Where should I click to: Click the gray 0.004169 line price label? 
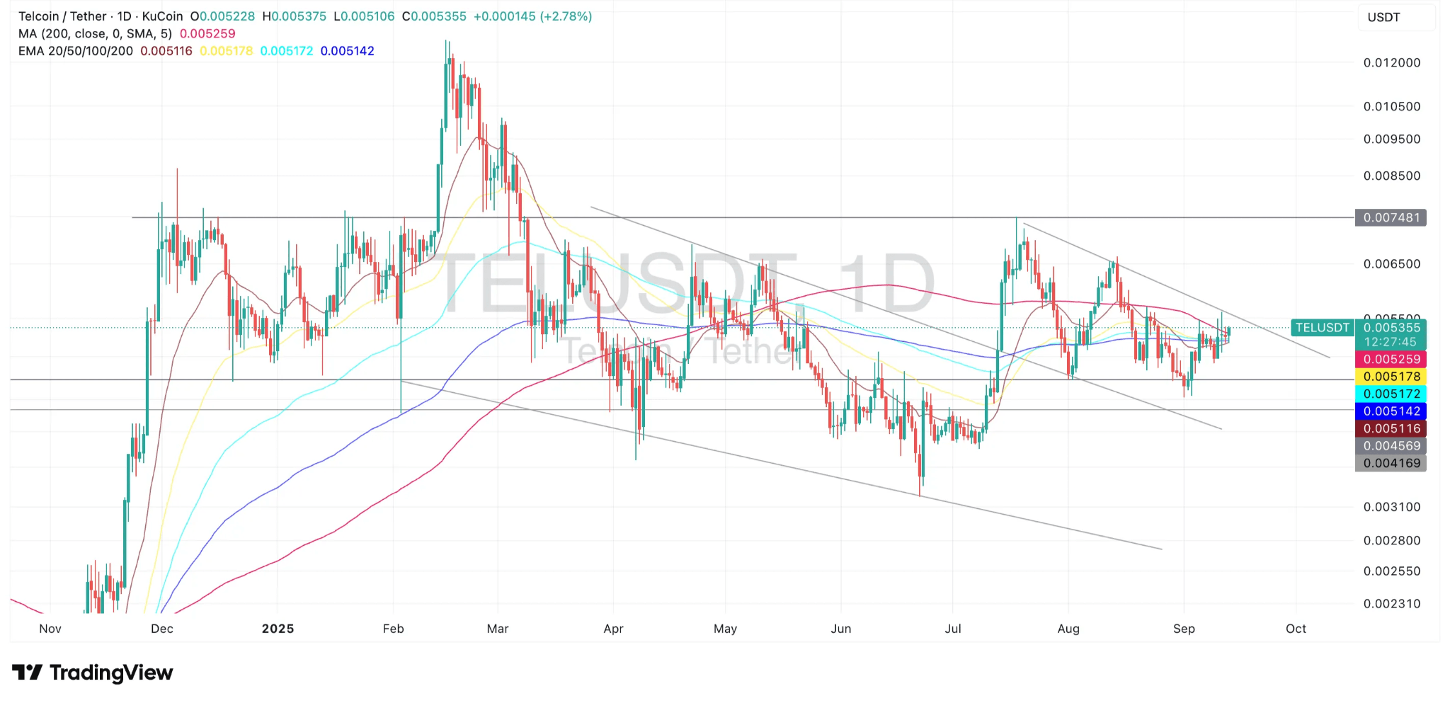[x=1391, y=463]
